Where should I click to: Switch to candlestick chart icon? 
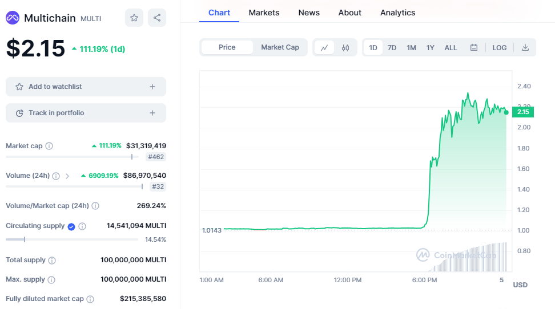point(345,47)
